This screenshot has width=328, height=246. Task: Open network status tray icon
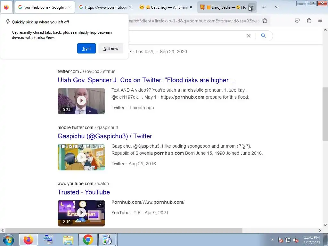click(x=288, y=240)
